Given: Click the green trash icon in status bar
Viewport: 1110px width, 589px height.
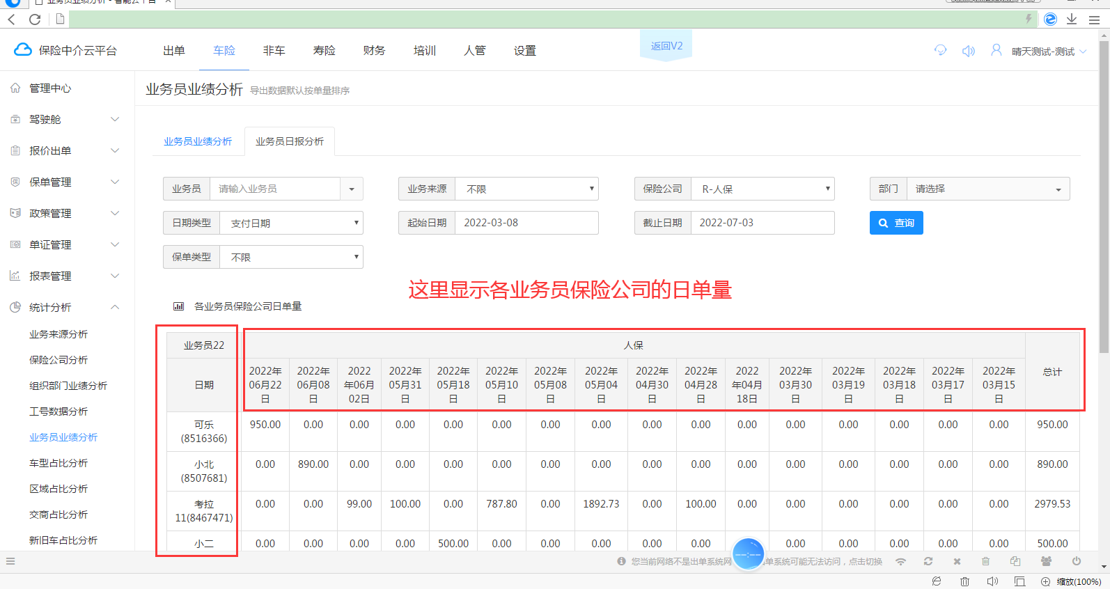Looking at the screenshot, I should click(985, 561).
